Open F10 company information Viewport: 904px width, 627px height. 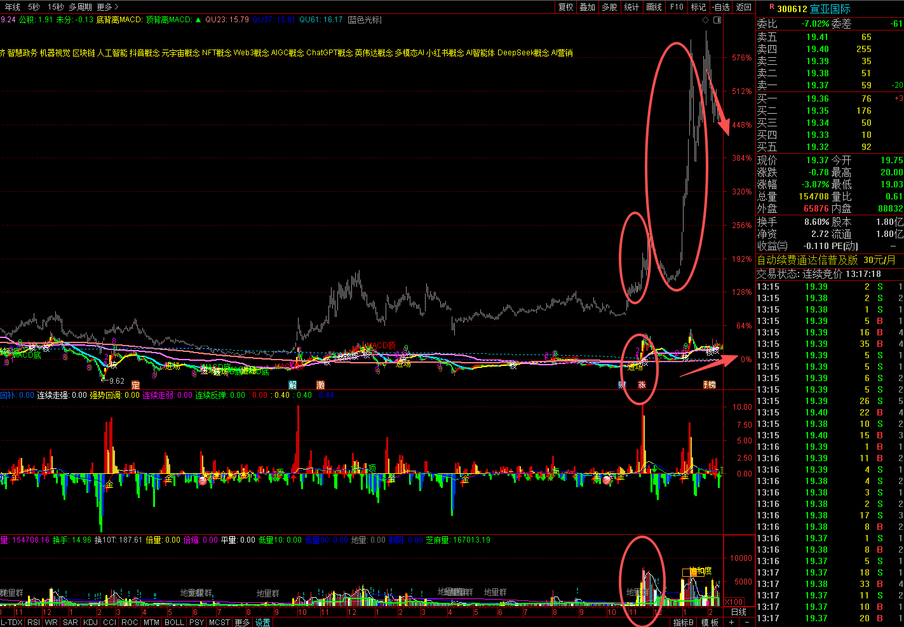pos(677,7)
